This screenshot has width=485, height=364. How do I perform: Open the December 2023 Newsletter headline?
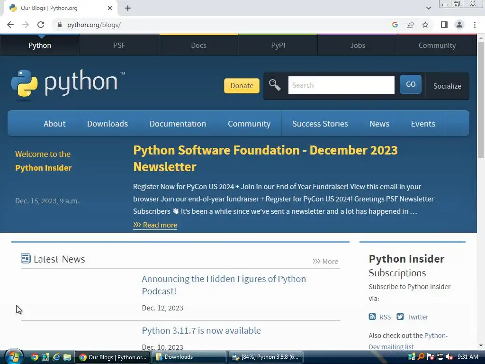pos(265,158)
